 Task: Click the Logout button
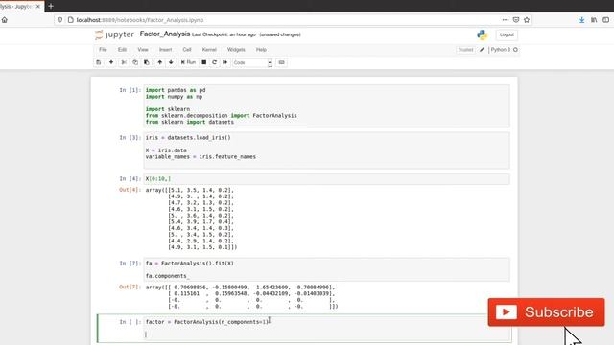[x=507, y=34]
